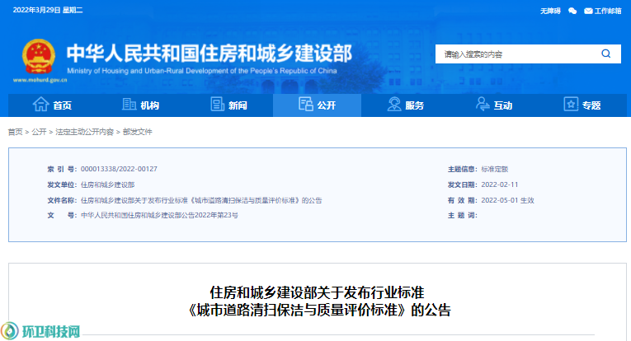Click the 机构 building icon

click(x=129, y=105)
